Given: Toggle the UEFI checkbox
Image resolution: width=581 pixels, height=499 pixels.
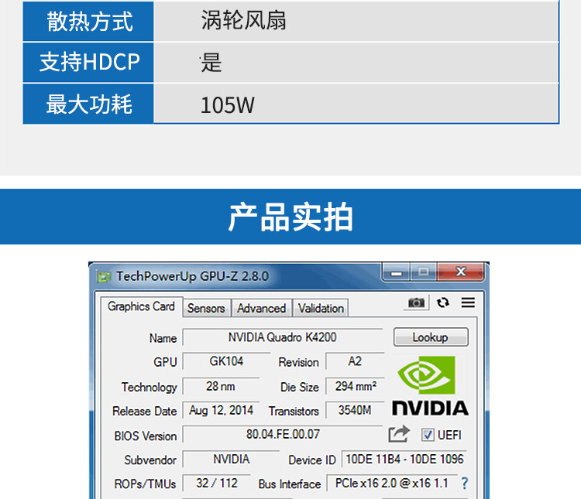Looking at the screenshot, I should tap(428, 435).
